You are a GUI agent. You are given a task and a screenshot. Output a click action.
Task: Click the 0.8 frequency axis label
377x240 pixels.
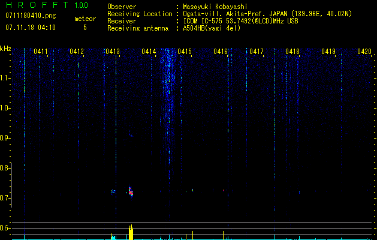click(x=5, y=168)
